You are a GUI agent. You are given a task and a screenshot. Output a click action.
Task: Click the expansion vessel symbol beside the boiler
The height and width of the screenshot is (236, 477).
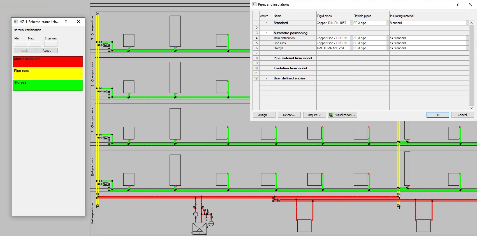(211, 224)
